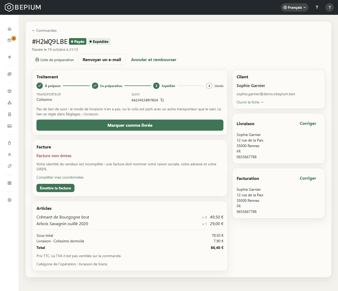
Task: Open the home icon in sidebar
Action: [x=10, y=29]
